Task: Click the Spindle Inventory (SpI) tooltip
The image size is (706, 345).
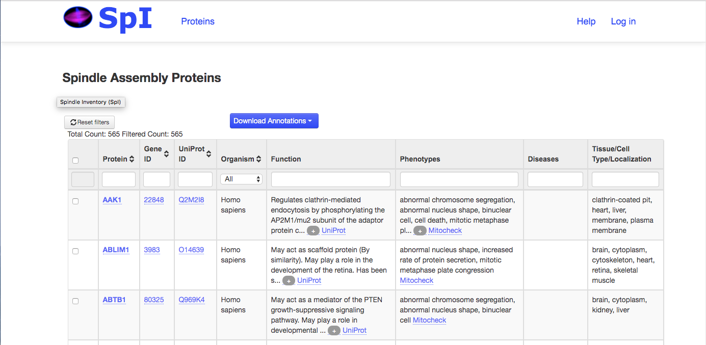Action: coord(91,102)
